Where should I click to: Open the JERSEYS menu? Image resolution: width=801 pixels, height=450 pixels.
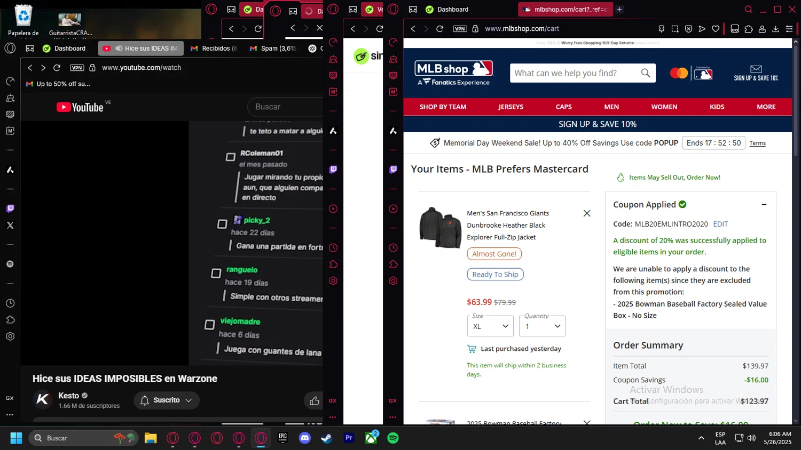point(511,107)
